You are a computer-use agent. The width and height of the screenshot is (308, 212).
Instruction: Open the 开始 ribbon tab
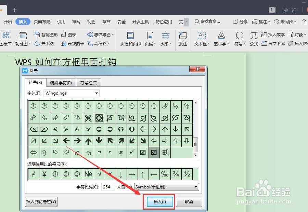click(8, 22)
